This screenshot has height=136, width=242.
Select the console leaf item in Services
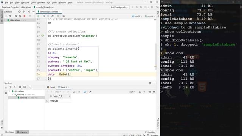pyautogui.click(x=26, y=97)
